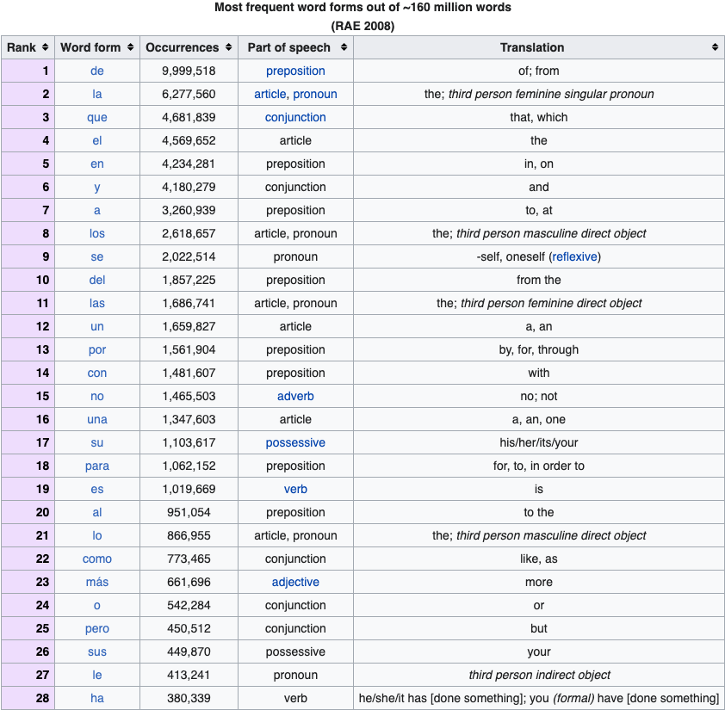Open the 'reflexive' link in Translation column
725x710 pixels.
(x=575, y=256)
